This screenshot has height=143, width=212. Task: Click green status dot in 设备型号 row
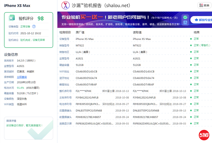191,39
